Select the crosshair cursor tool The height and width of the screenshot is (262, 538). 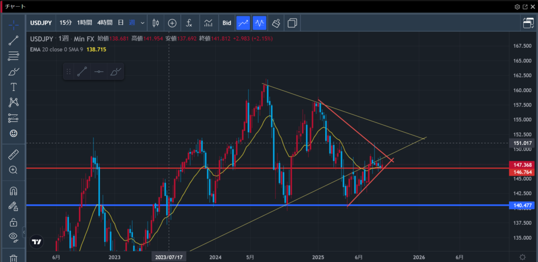[x=13, y=25]
